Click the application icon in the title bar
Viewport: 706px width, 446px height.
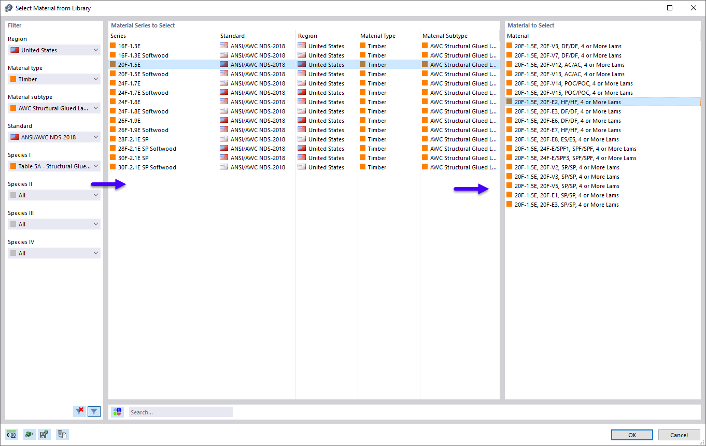click(8, 8)
